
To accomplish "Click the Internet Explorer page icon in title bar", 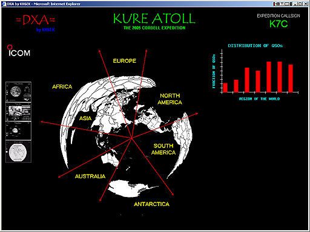I will click(x=4, y=4).
